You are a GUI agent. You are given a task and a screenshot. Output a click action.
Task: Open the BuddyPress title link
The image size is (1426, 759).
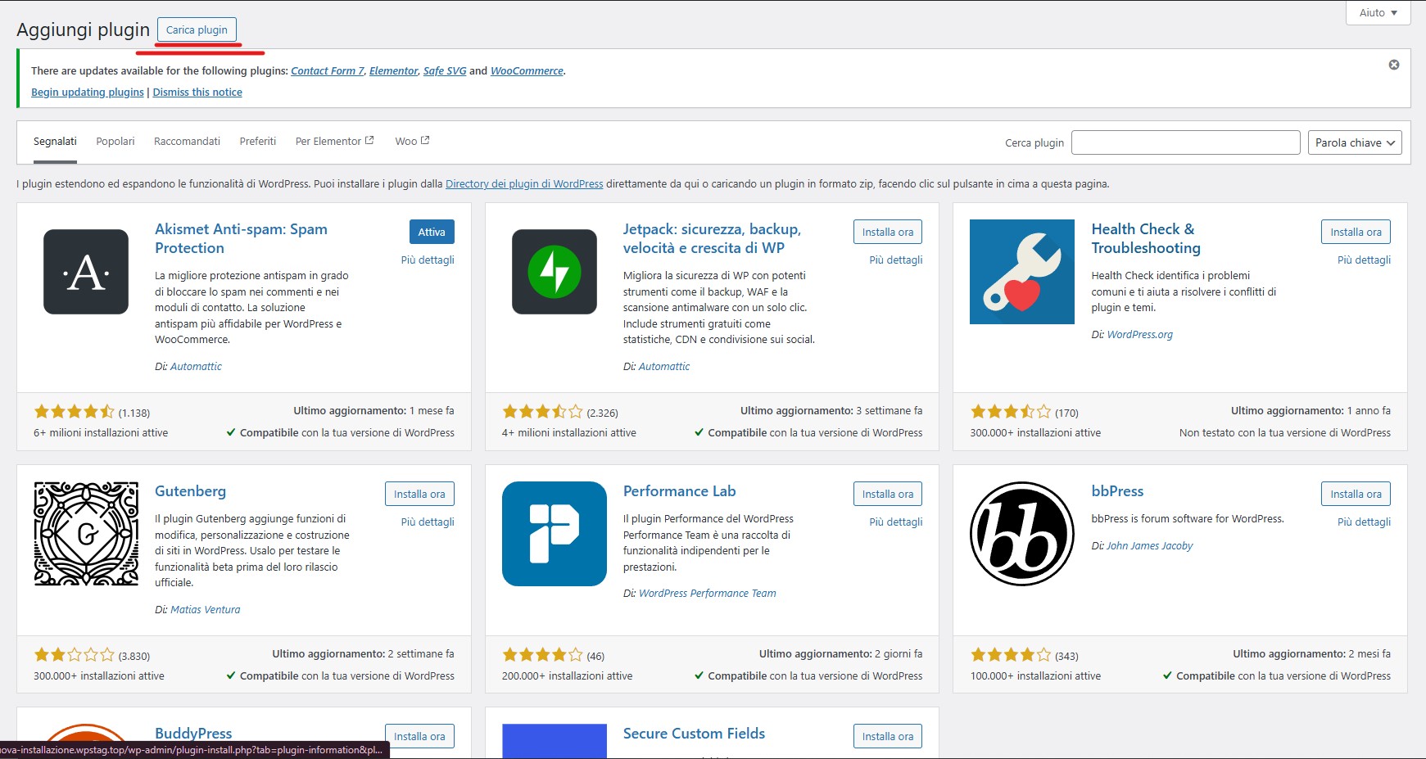pos(193,734)
